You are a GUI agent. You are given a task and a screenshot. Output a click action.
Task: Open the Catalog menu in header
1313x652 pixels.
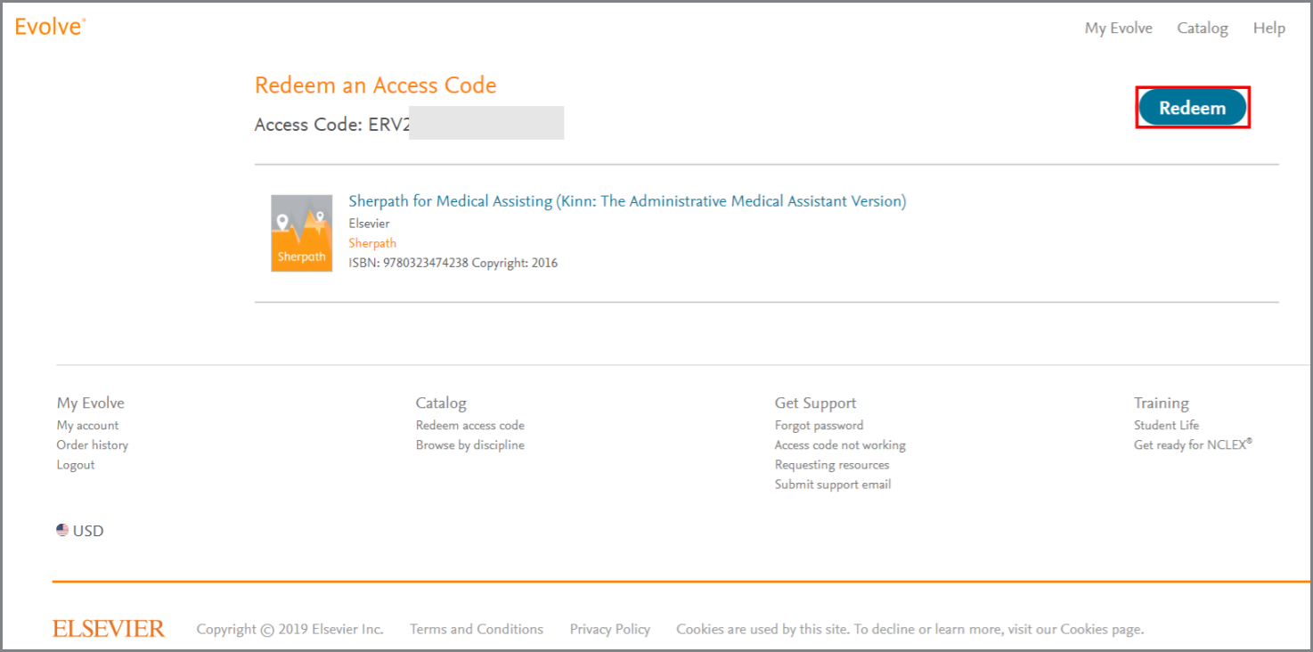[1203, 29]
